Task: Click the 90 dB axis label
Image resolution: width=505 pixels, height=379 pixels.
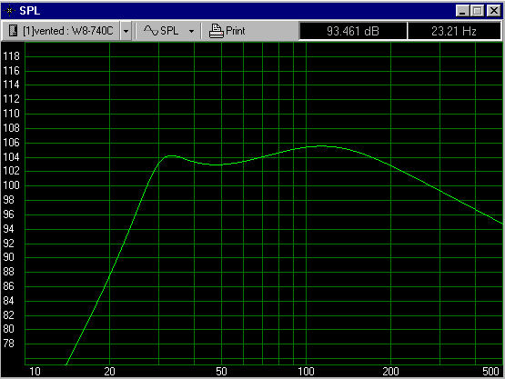Action: 9,257
